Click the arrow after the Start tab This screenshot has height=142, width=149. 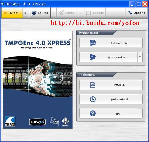click(x=26, y=13)
